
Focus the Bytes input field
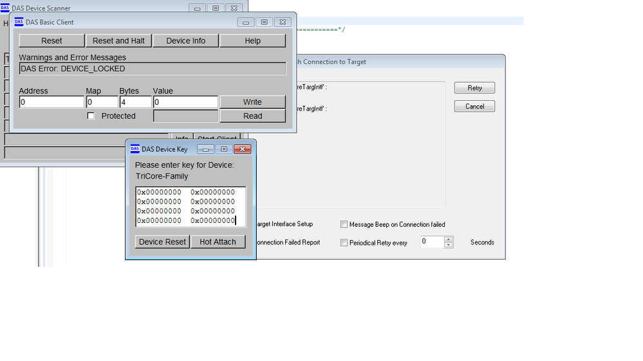[x=135, y=102]
